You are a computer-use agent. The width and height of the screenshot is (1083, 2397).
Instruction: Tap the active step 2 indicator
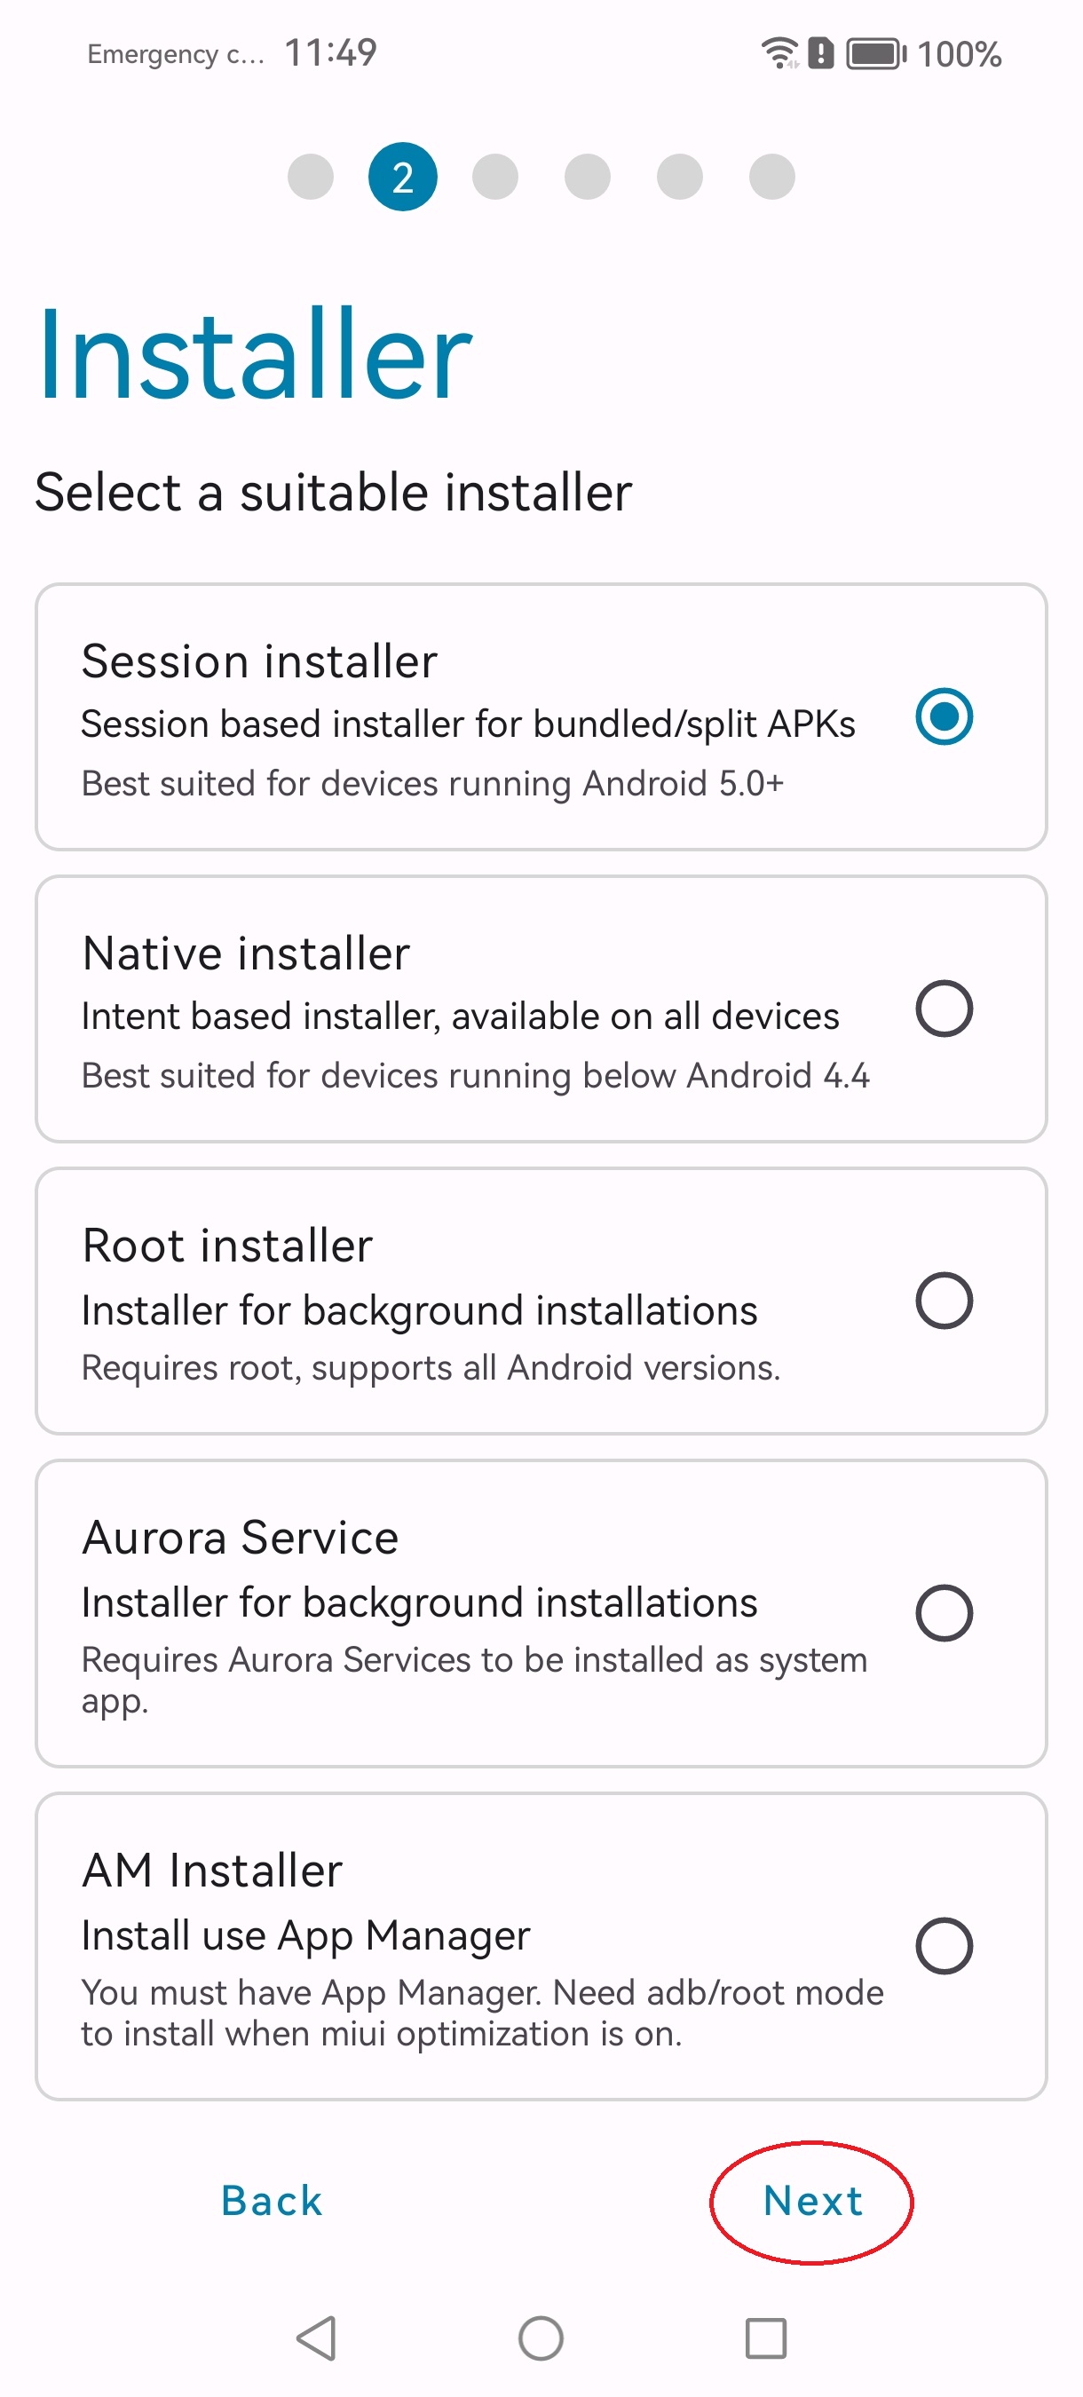[403, 177]
